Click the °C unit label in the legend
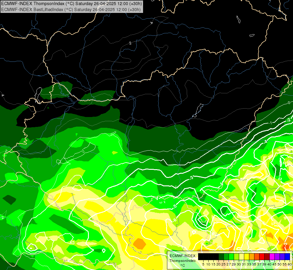The height and width of the screenshot is (270, 293). tap(183, 265)
